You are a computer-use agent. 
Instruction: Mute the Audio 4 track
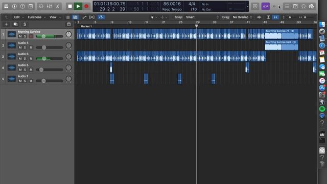tap(20, 48)
